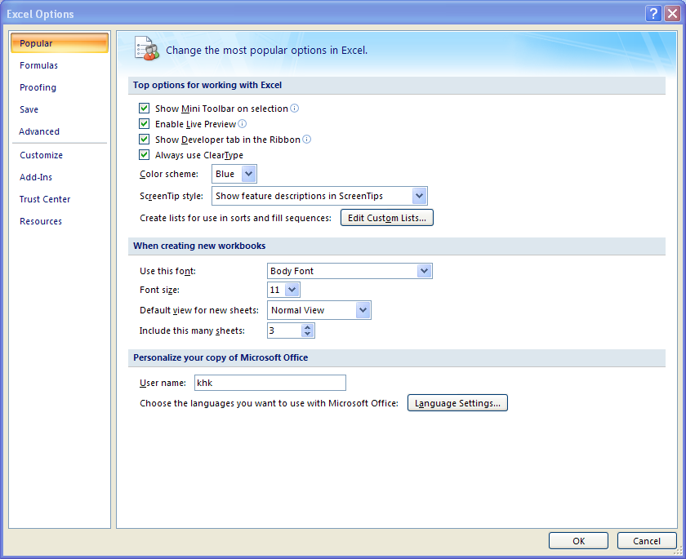The height and width of the screenshot is (559, 686).
Task: Click the Help question mark in the title bar
Action: 653,13
